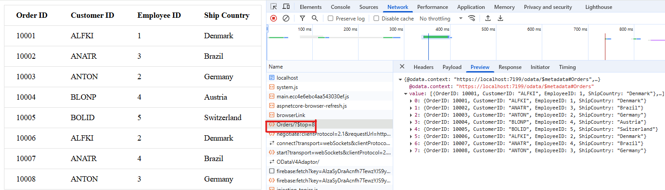This screenshot has height=190, width=665.
Task: Close the request details pane
Action: tap(402, 67)
